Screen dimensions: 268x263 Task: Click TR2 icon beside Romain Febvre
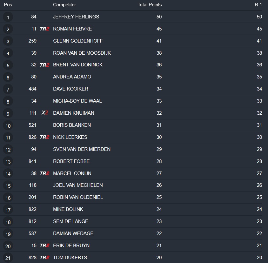click(44, 29)
